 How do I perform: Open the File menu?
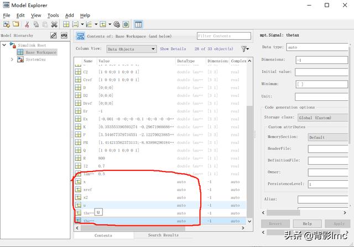tap(7, 15)
